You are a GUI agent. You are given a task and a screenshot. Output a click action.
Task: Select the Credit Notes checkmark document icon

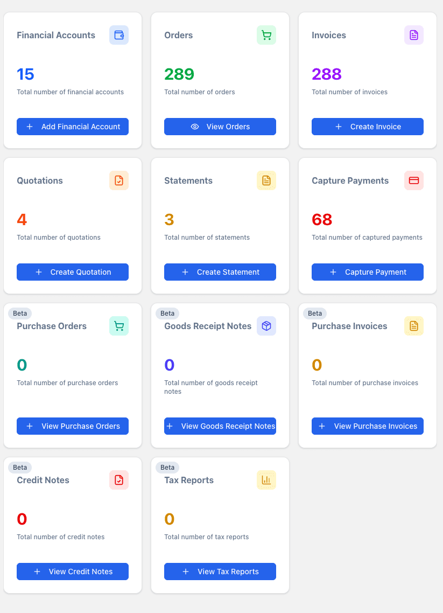coord(119,480)
